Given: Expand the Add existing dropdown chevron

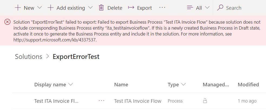Looking at the screenshot, I should 90,8.
